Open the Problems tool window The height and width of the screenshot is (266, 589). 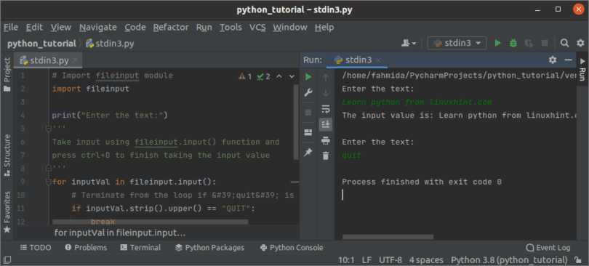click(86, 248)
